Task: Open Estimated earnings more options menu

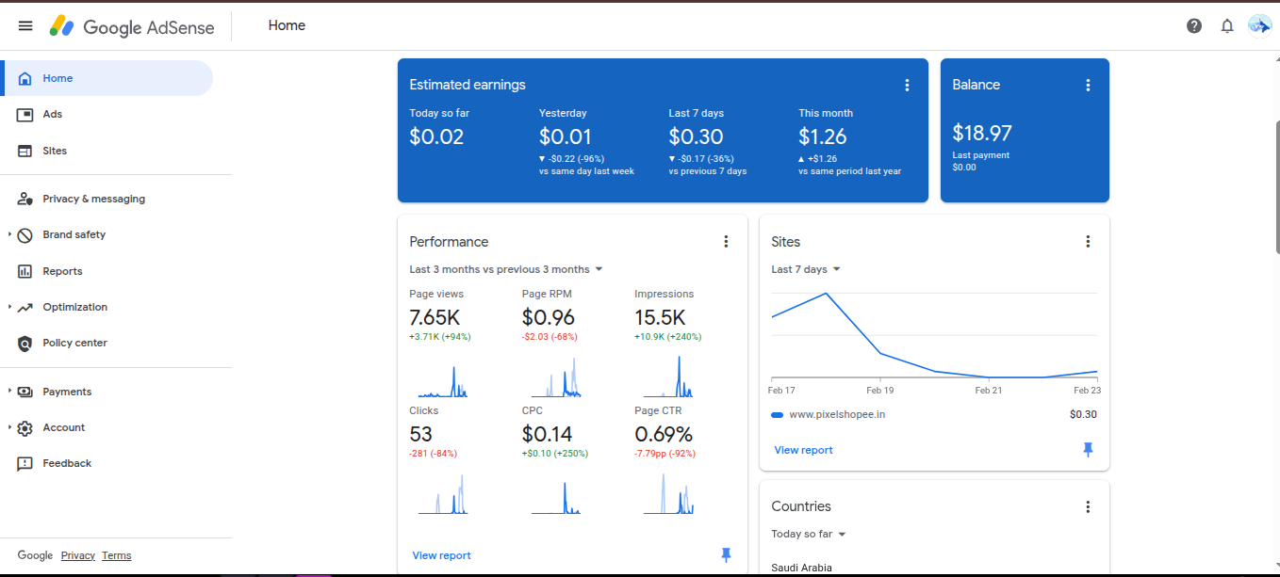Action: (x=907, y=85)
